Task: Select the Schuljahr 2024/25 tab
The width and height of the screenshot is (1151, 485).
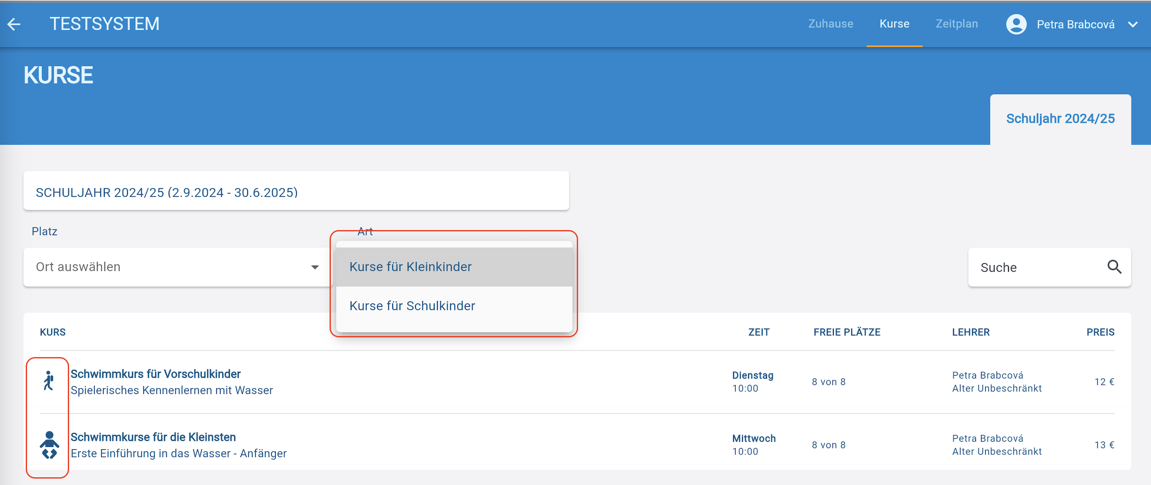Action: coord(1060,118)
